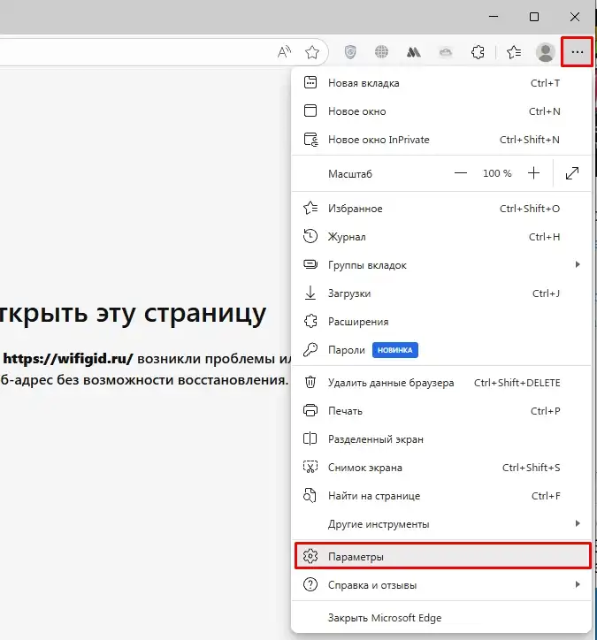Click the puzzle icon beside Расширения
This screenshot has height=640, width=597.
pyautogui.click(x=310, y=321)
